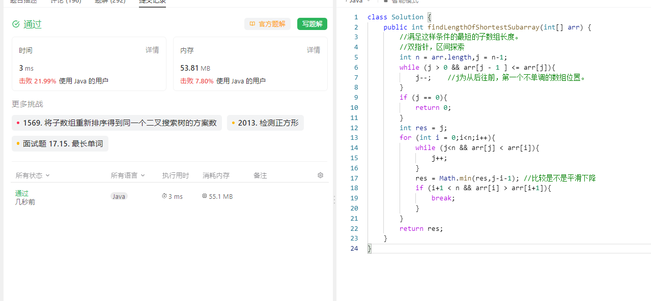The height and width of the screenshot is (301, 651).
Task: Open 详情 in the 时间 card
Action: click(152, 50)
